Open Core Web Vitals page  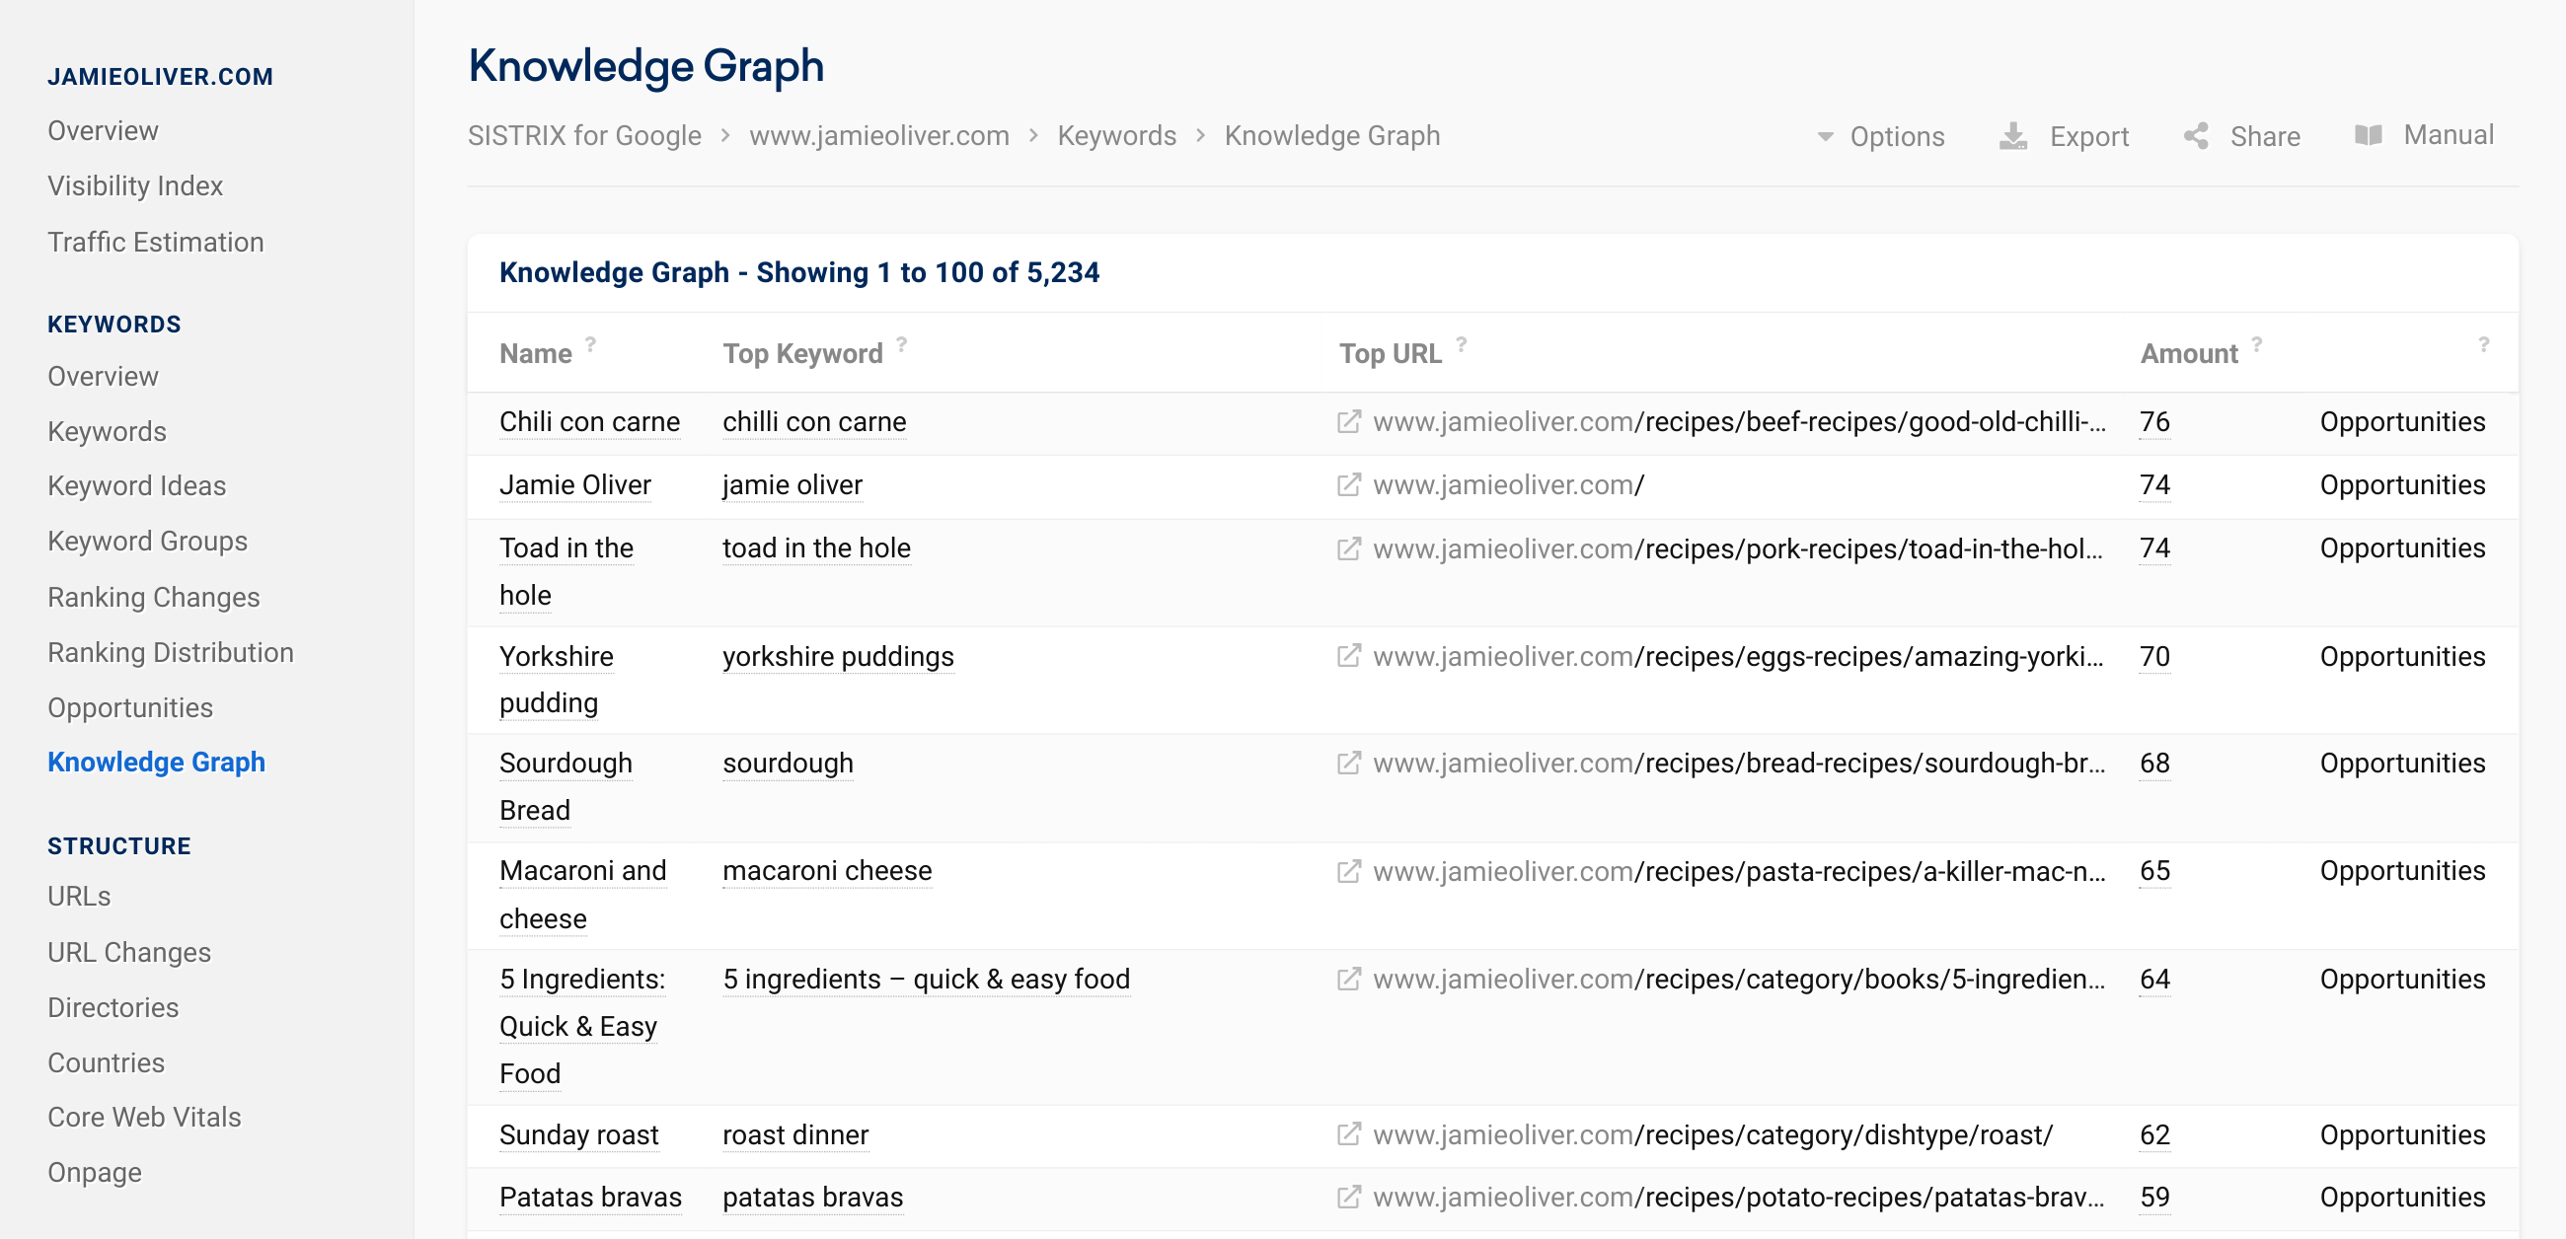tap(144, 1117)
